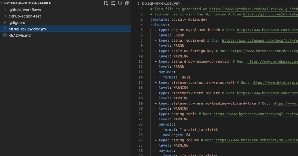
Task: Click the text 'template: bb.sql-review.dev'
Action: point(179,19)
